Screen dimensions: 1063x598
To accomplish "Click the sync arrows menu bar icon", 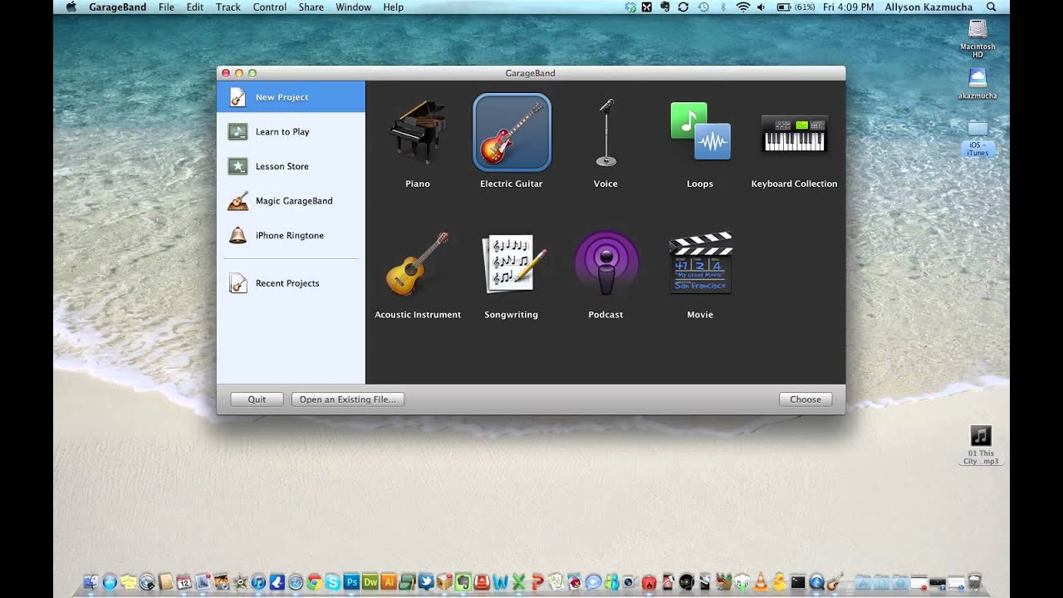I will [683, 7].
